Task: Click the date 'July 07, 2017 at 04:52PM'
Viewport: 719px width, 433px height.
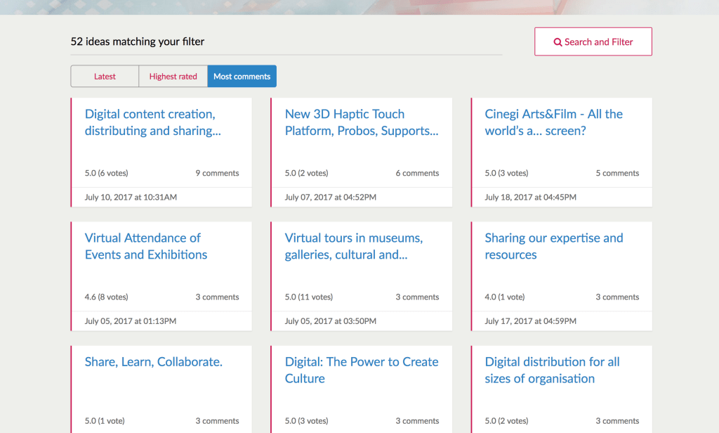Action: [331, 198]
